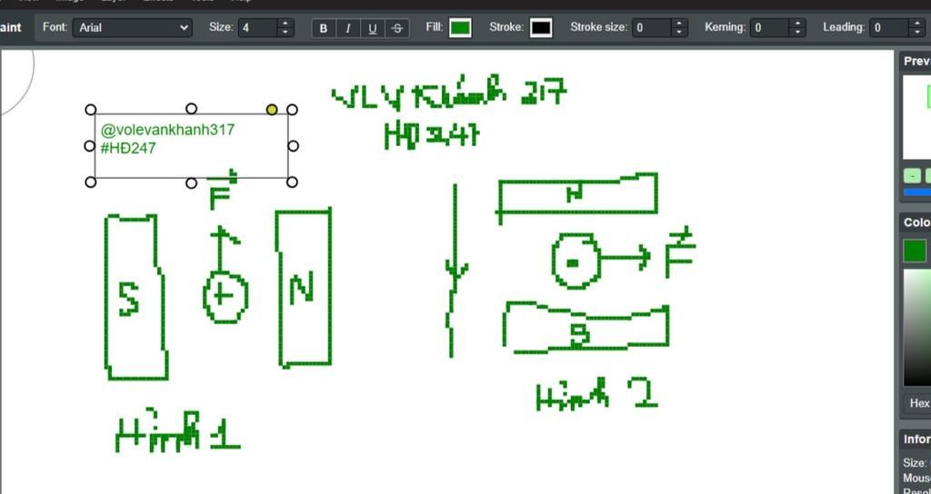Toggle Bold text formatting
Screen dimensions: 931x494
(x=324, y=28)
